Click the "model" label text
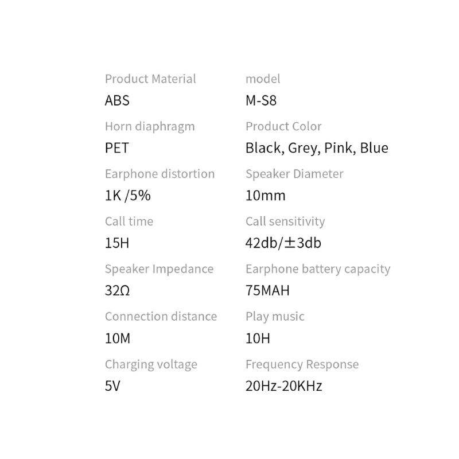 [263, 79]
